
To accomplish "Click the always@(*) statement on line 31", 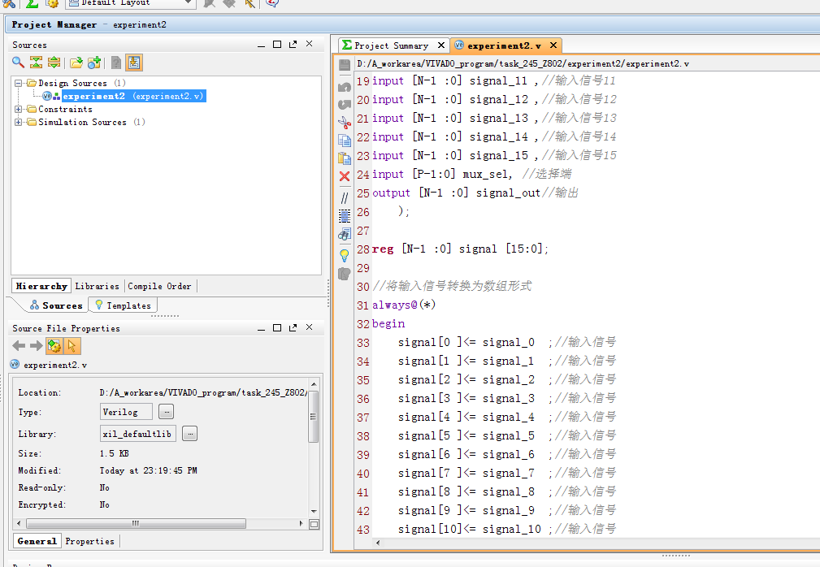I will coord(404,305).
